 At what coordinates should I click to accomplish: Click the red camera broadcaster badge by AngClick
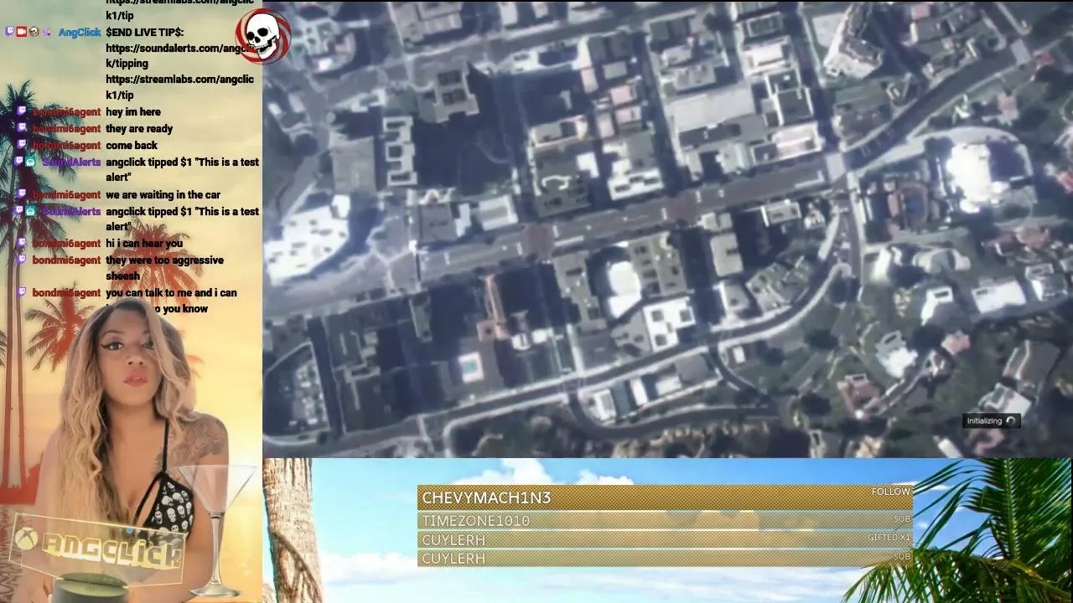[x=21, y=32]
